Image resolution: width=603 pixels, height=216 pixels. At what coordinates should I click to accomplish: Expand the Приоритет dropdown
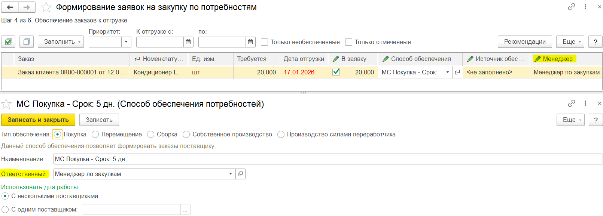[x=126, y=42]
